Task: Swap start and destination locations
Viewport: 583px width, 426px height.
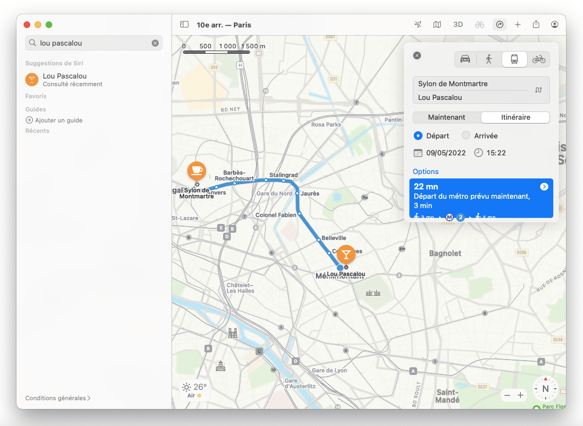Action: point(538,90)
